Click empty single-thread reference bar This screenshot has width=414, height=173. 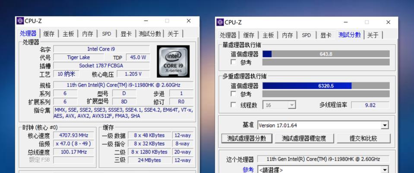[x=326, y=62]
